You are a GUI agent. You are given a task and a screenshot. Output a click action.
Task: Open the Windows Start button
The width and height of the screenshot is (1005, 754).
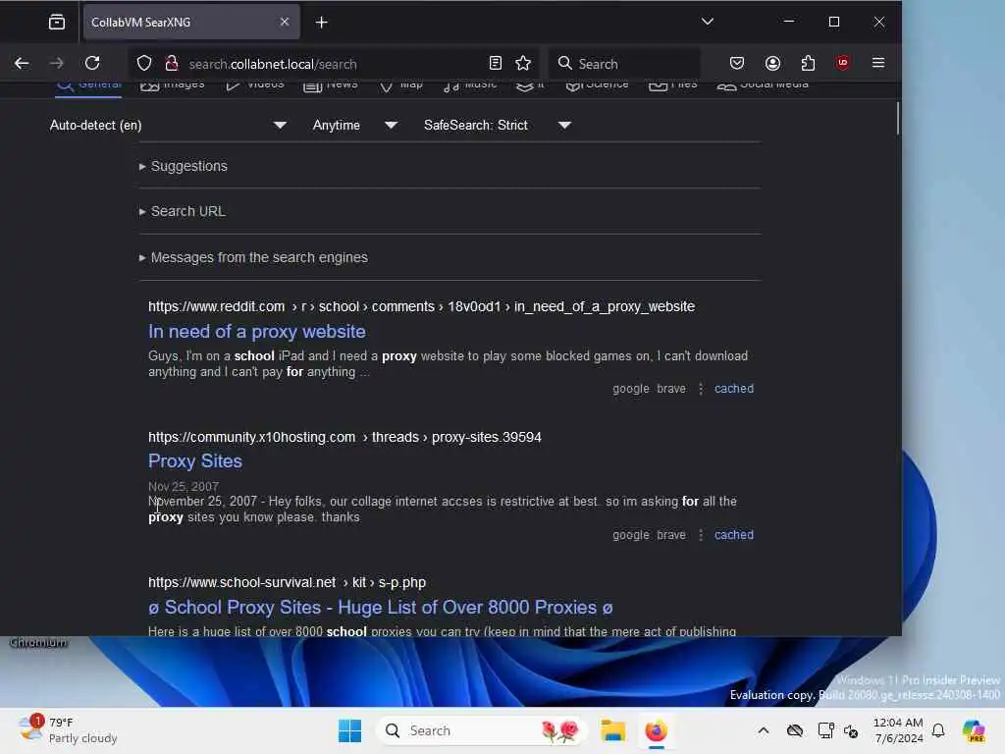[349, 730]
